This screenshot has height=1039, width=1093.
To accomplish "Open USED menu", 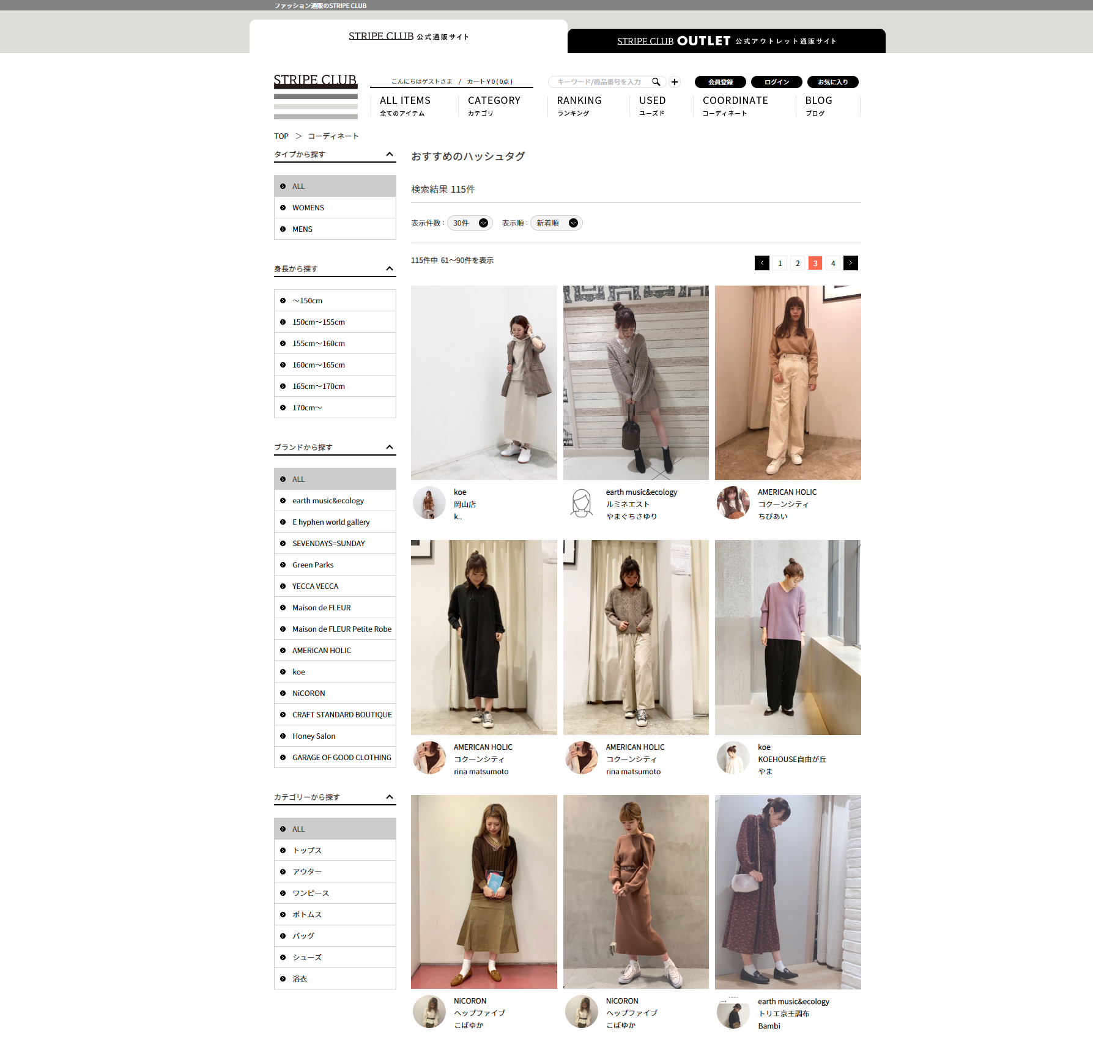I will point(652,106).
